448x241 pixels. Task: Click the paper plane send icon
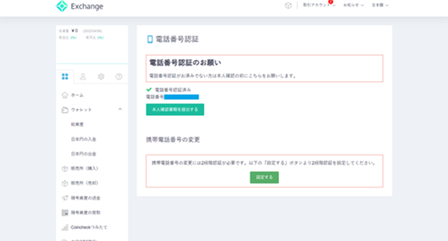coord(65,198)
